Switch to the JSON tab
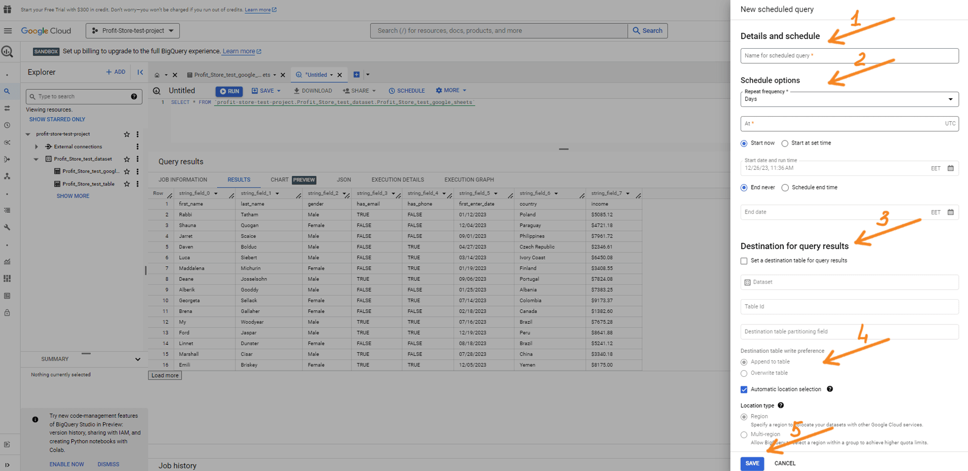 pyautogui.click(x=344, y=179)
